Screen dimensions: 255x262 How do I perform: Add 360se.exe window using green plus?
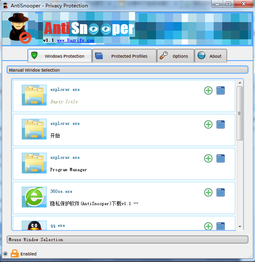pyautogui.click(x=208, y=192)
